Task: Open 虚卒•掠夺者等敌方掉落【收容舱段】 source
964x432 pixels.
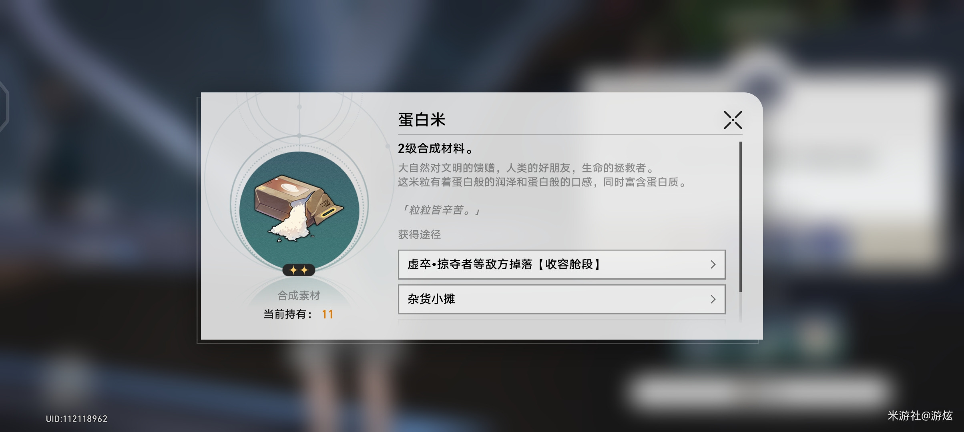Action: click(x=562, y=264)
